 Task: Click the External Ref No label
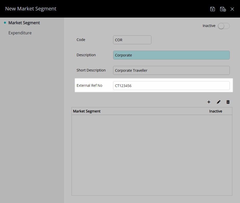(89, 85)
